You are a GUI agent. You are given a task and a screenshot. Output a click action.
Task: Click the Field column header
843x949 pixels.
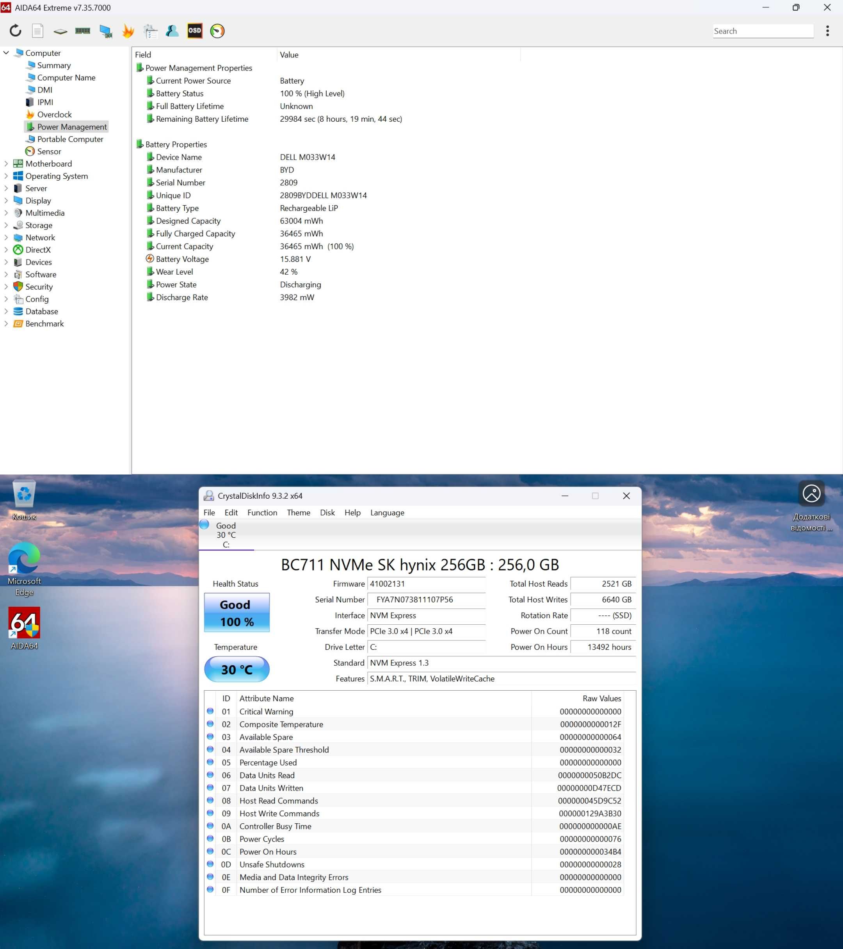[205, 55]
